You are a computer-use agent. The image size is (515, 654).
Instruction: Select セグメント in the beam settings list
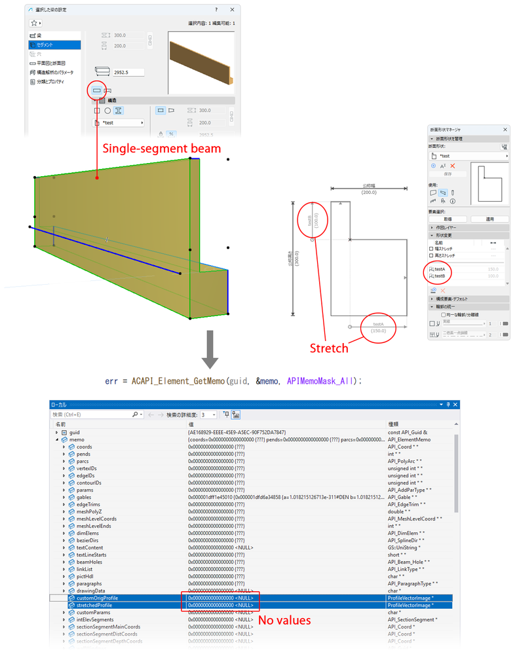point(54,45)
